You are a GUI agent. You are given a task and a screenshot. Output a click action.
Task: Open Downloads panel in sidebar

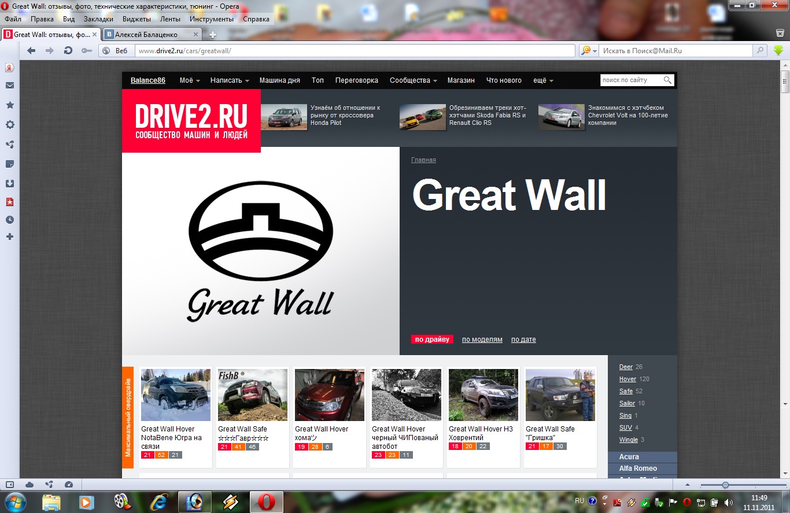[x=10, y=183]
